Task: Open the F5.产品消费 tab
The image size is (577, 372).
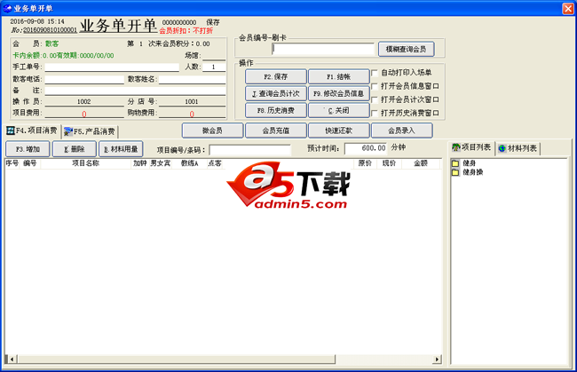Action: [x=90, y=131]
